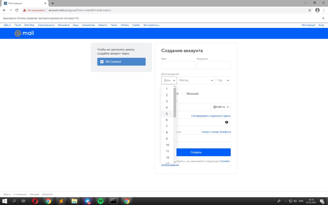The width and height of the screenshot is (328, 205).
Task: Open the Месяц month dropdown
Action: pos(196,80)
